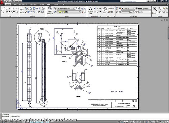This screenshot has height=123, width=169.
Task: Toggle the status bar button at bottom right
Action: tap(168, 122)
